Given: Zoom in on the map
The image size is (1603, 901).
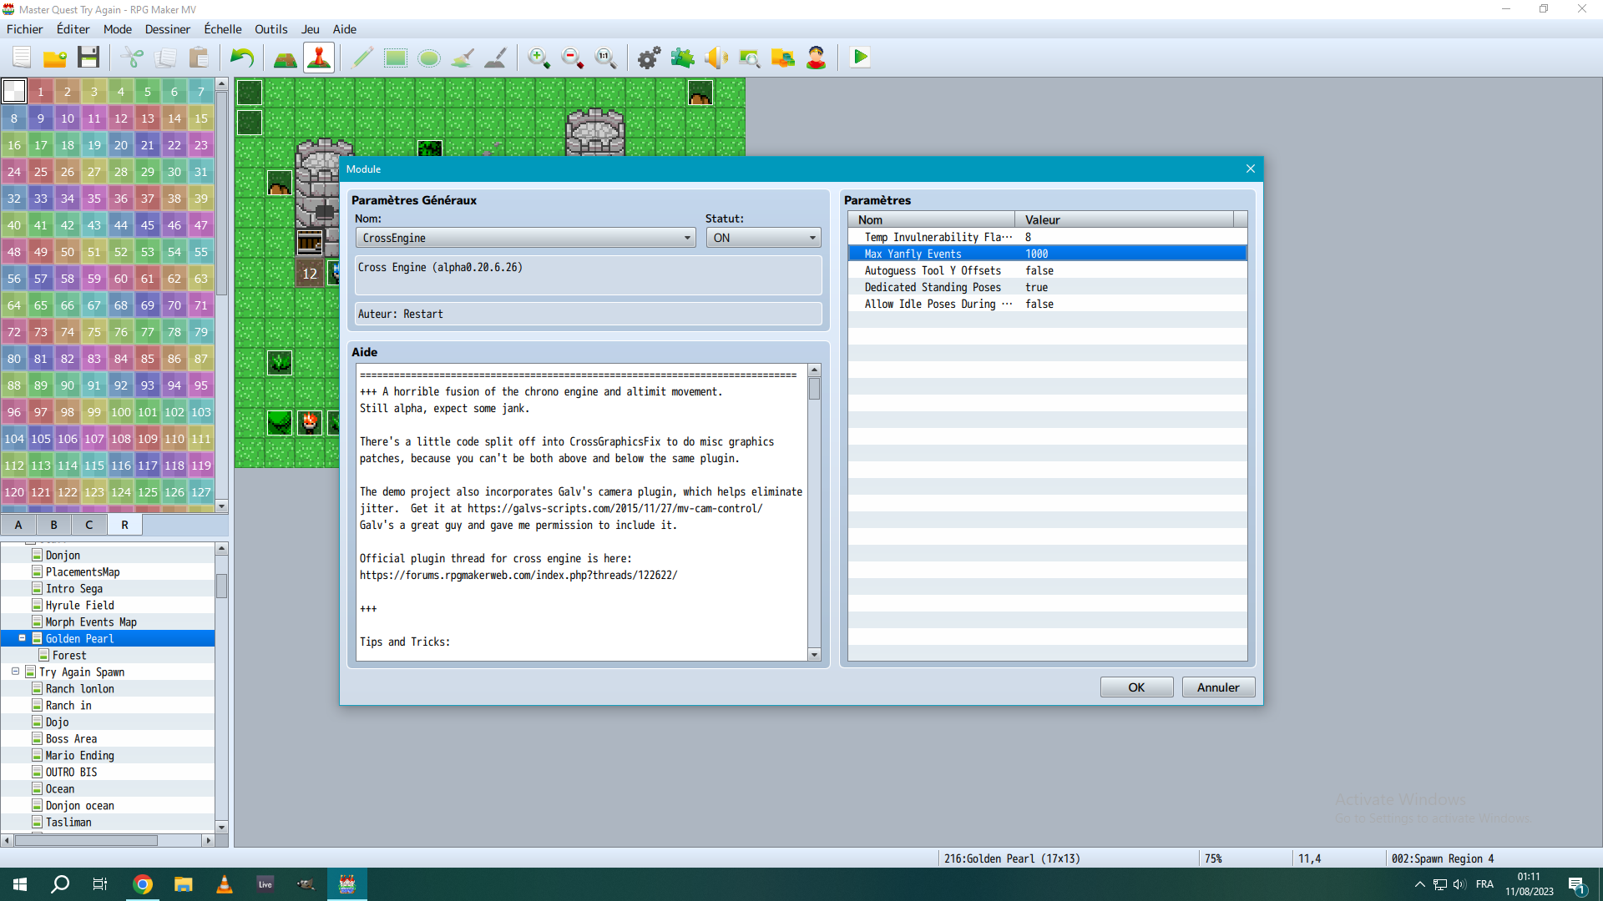Looking at the screenshot, I should 539,58.
